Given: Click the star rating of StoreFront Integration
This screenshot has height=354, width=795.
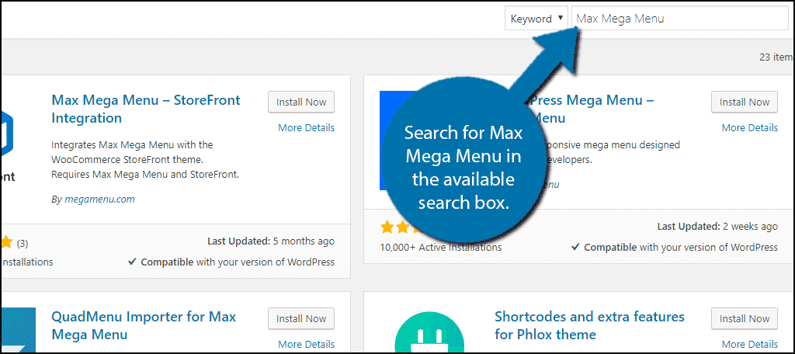Looking at the screenshot, I should (6, 243).
